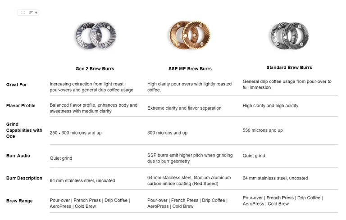Click the Gen 2 Brew Burrs image
This screenshot has width=346, height=220.
point(96,35)
